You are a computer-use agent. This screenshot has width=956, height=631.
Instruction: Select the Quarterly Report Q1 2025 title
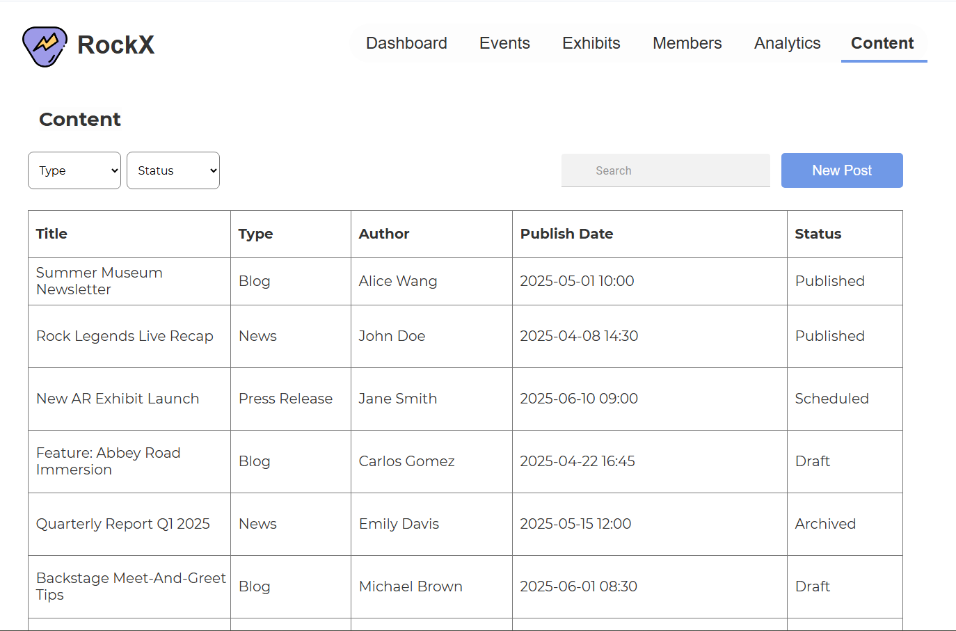(x=123, y=524)
